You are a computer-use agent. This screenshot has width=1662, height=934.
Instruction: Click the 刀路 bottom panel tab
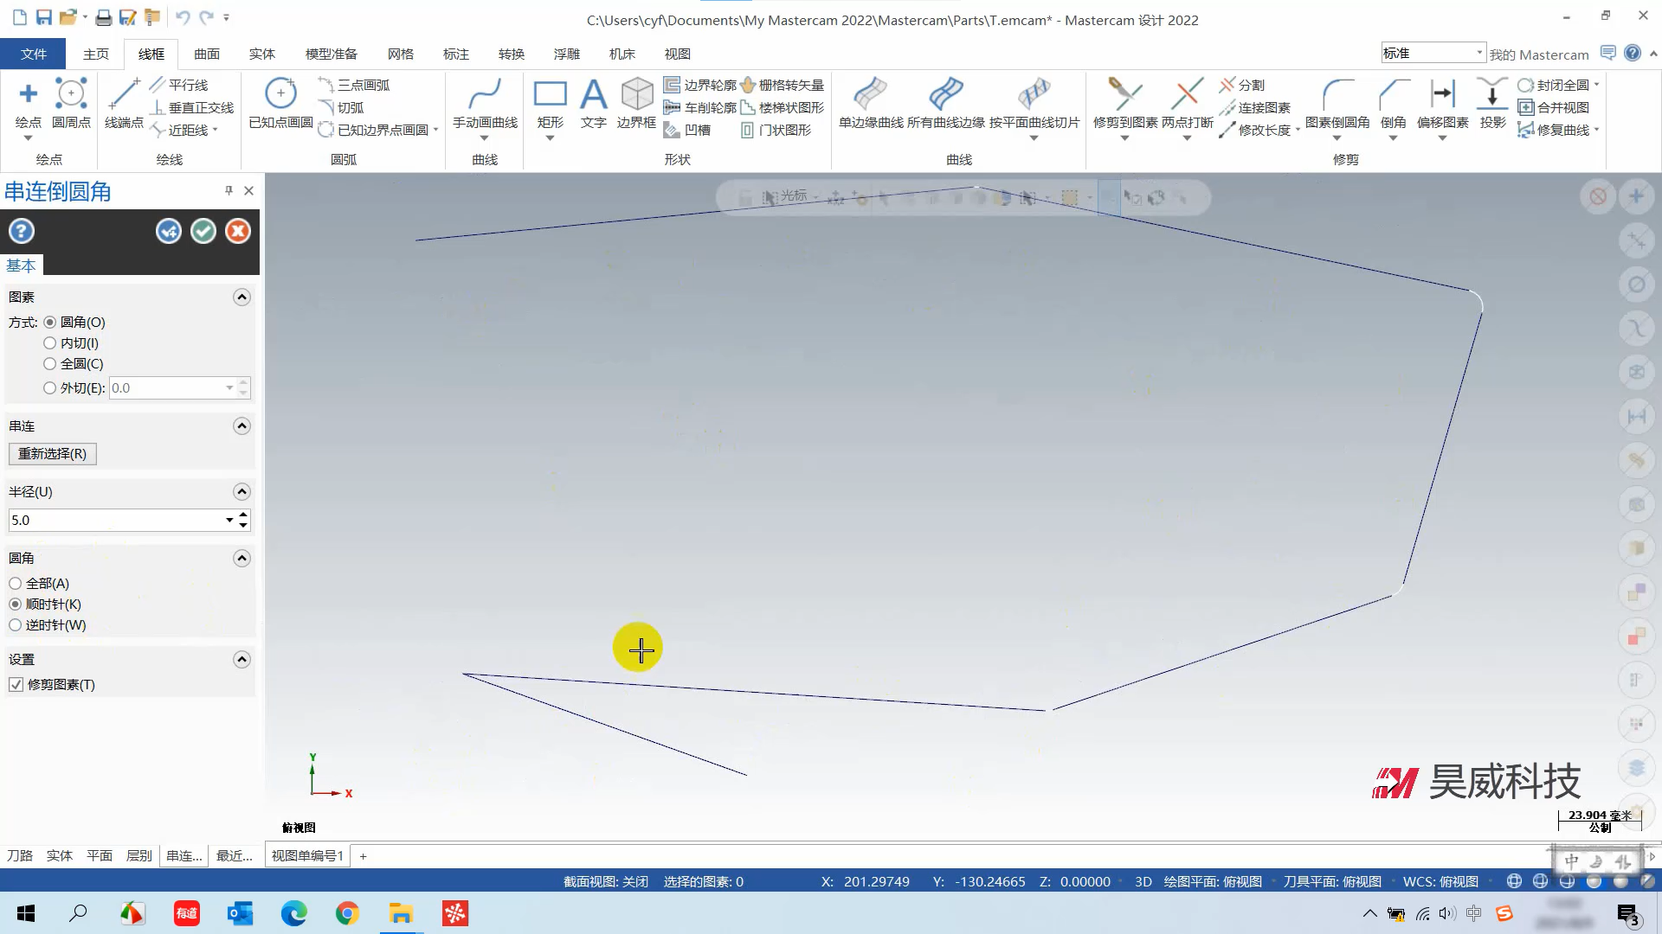(20, 856)
